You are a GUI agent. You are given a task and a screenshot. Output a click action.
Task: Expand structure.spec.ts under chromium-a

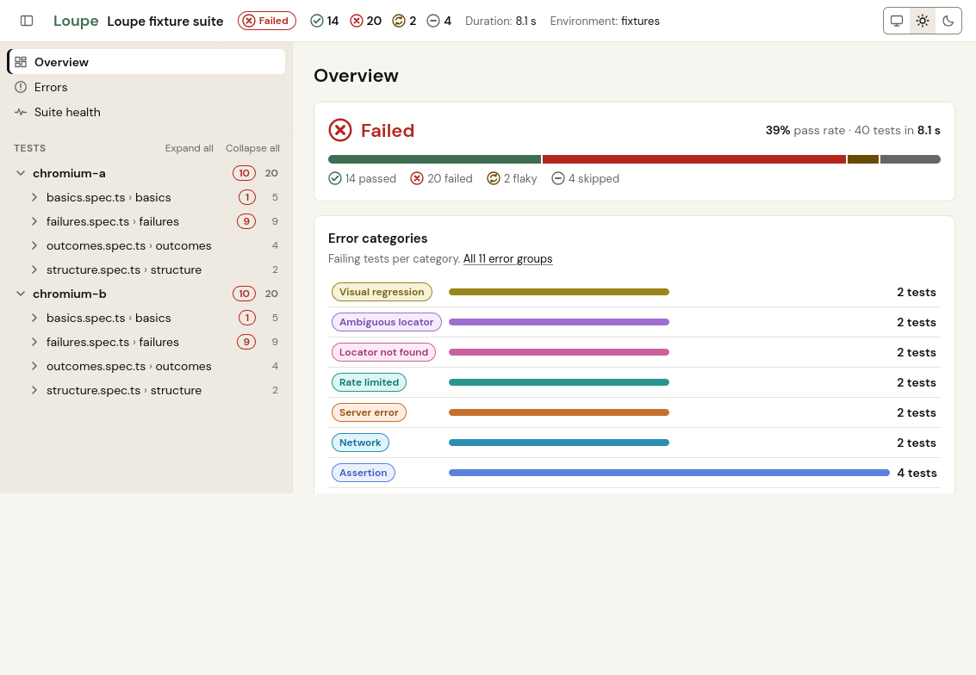coord(34,269)
